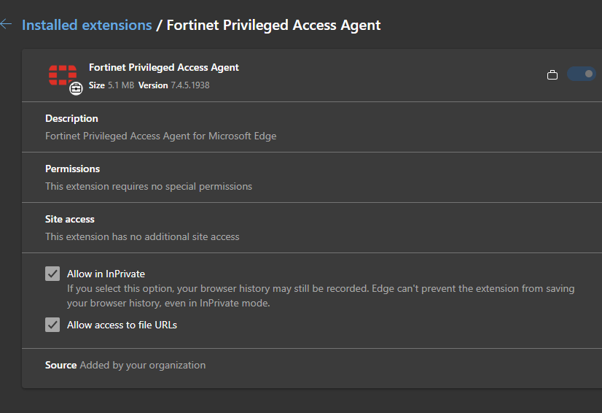Click the InPrivate browser history warning text

click(321, 296)
